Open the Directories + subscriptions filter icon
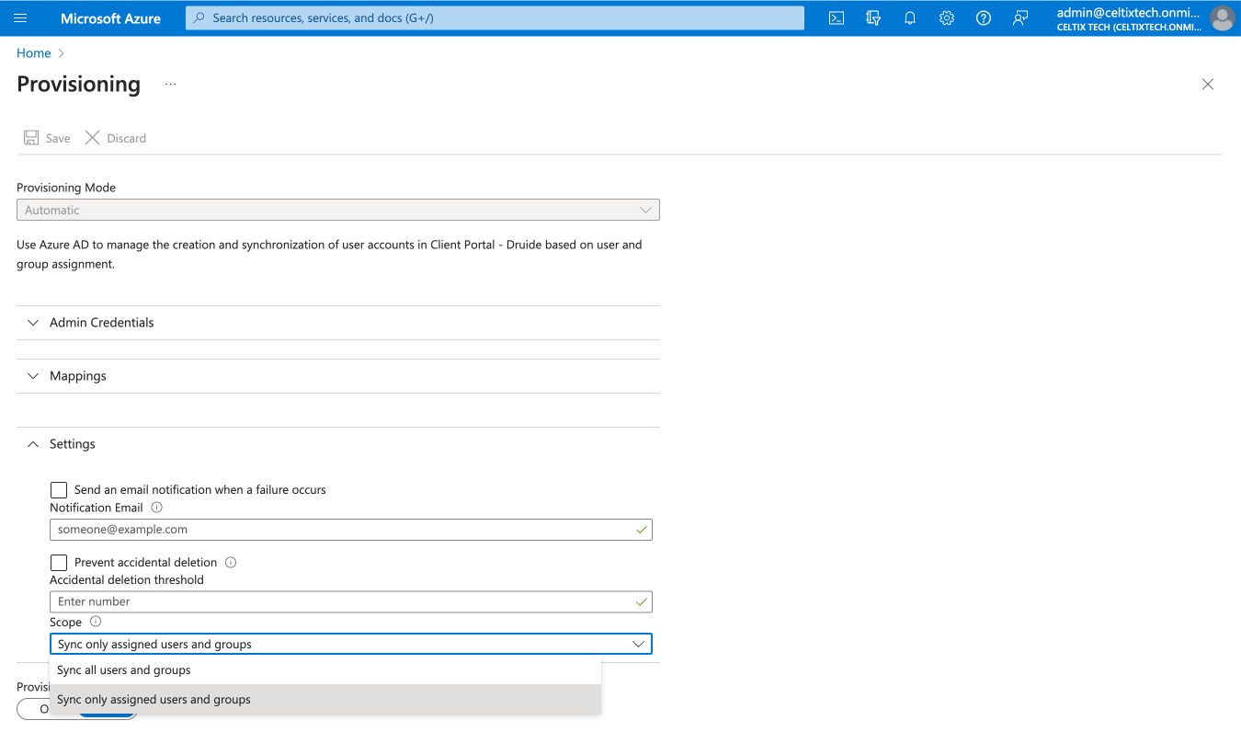 873,18
